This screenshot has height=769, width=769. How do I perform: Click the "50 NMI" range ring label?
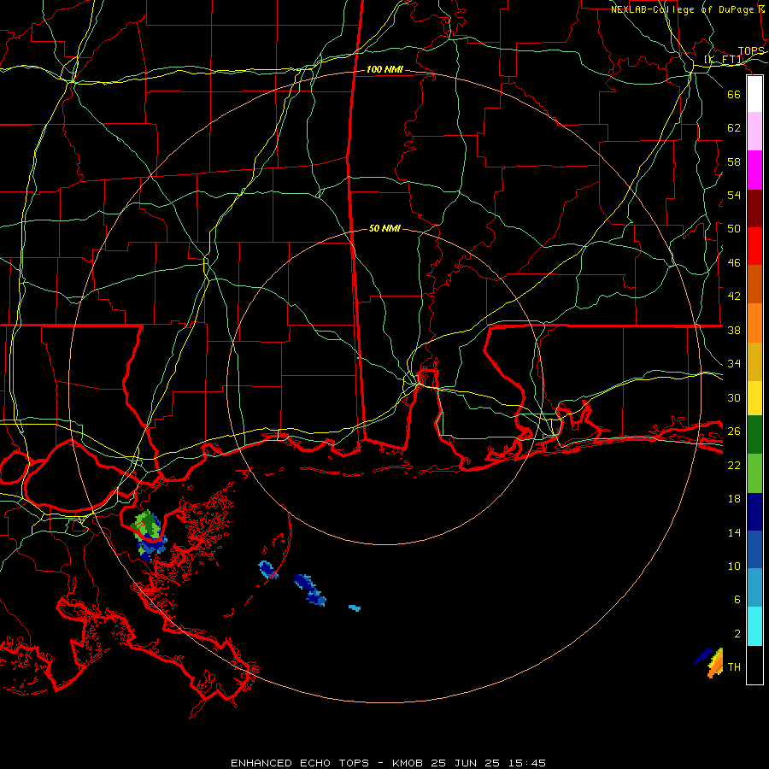tap(384, 228)
